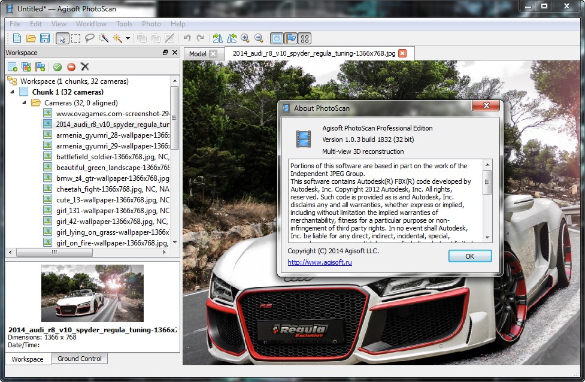This screenshot has width=585, height=382.
Task: Open the Workflow menu
Action: tap(92, 24)
